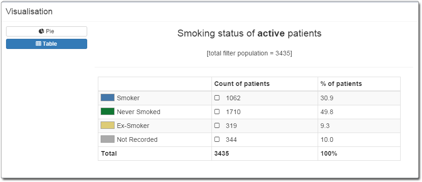Click the blue Smoker color swatch
The height and width of the screenshot is (182, 422).
[x=108, y=97]
